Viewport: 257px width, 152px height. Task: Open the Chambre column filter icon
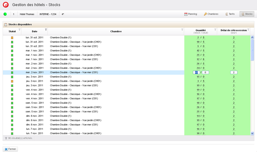tap(182, 30)
